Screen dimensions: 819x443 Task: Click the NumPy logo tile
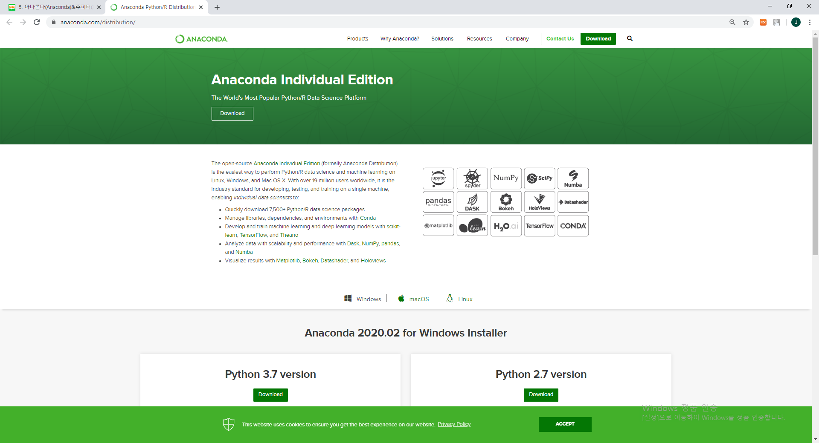point(506,178)
